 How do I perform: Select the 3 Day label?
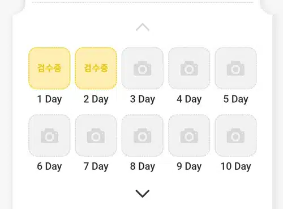(x=143, y=99)
